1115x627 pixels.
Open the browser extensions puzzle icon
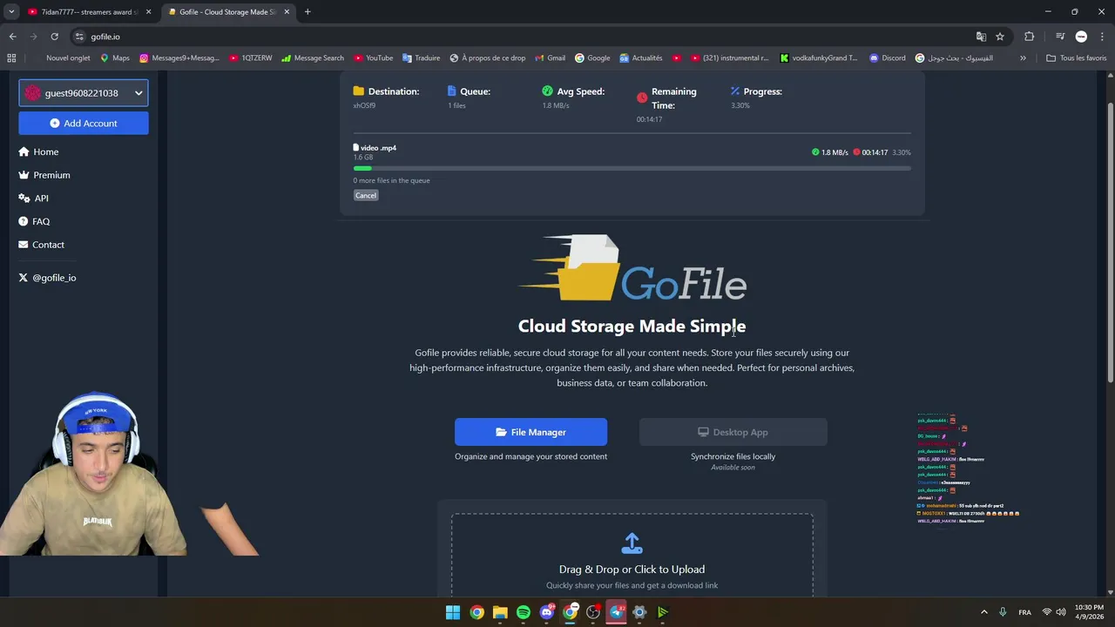[x=1030, y=37]
